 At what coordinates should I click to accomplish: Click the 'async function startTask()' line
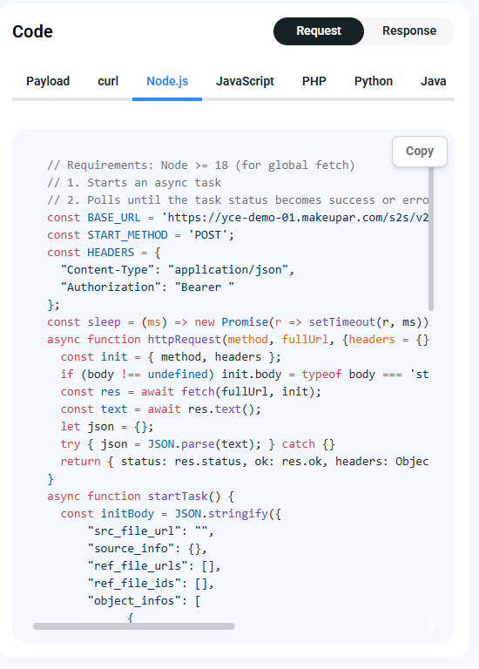pyautogui.click(x=141, y=497)
